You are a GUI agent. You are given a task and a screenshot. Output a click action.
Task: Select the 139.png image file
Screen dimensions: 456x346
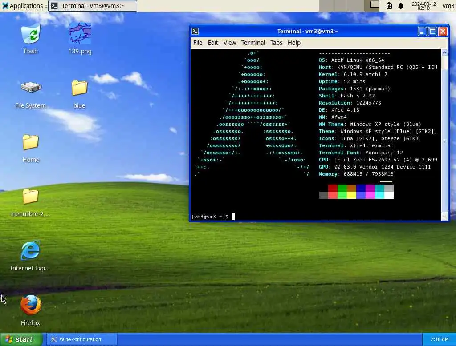[x=80, y=39]
